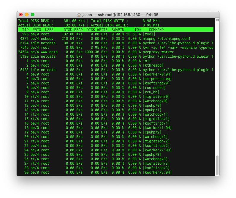Select the init process command
The image size is (236, 198).
147,61
